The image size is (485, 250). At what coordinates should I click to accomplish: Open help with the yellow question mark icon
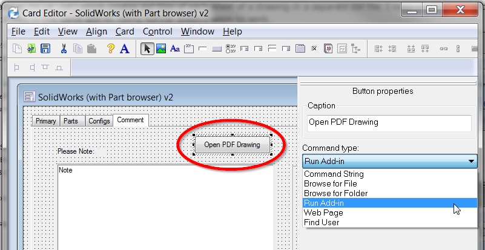click(111, 48)
